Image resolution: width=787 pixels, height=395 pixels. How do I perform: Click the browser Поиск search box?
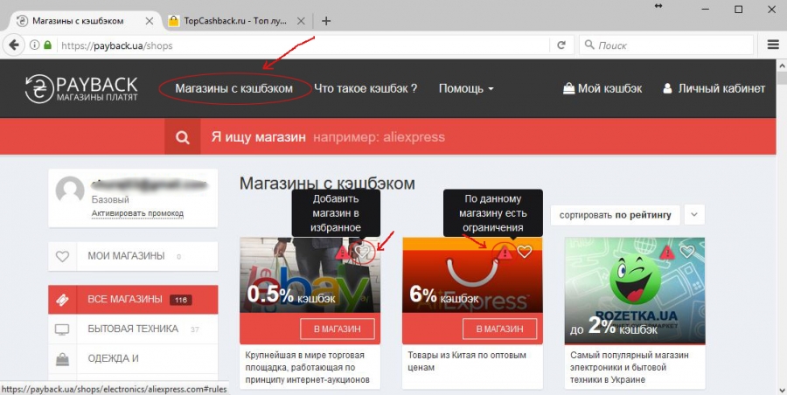[x=666, y=45]
